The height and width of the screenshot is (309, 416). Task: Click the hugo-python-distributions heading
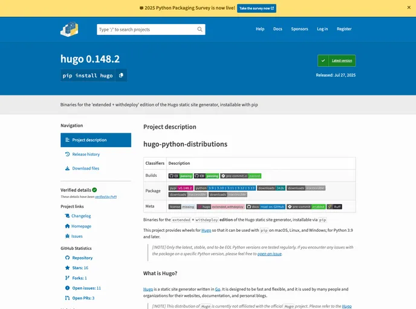[185, 144]
